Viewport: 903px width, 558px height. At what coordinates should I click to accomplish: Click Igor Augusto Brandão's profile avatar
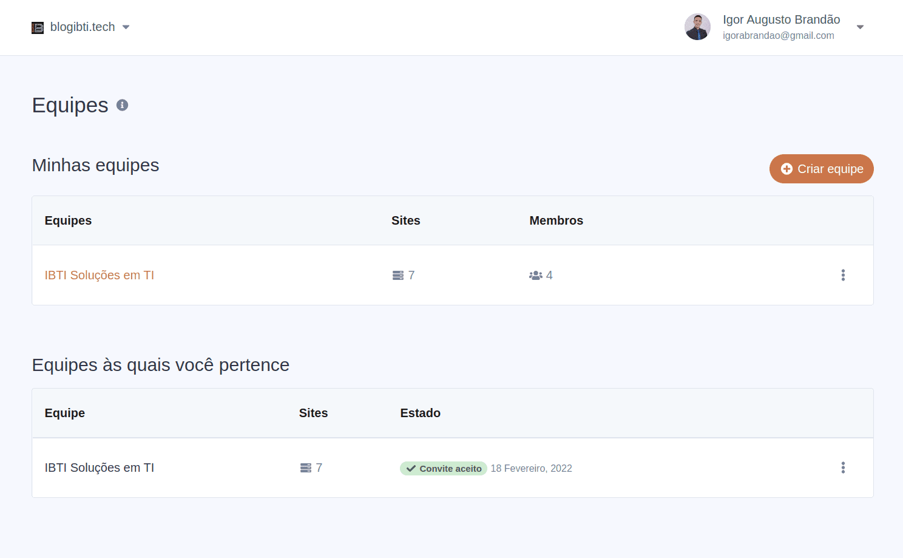(697, 27)
